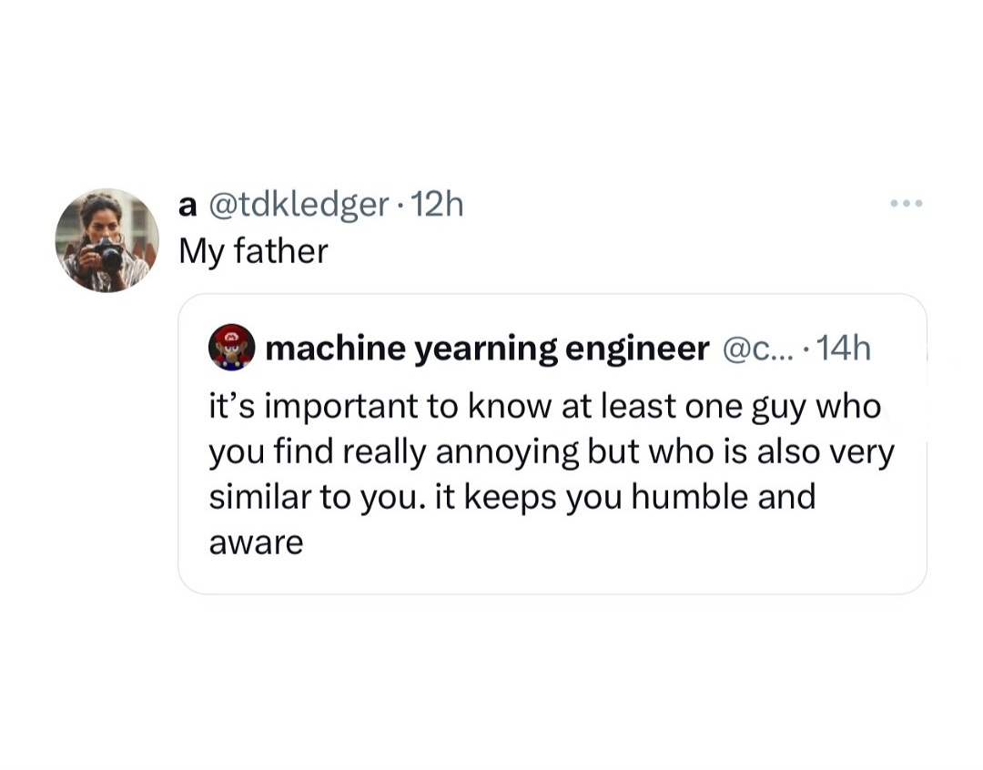
Task: Click the 14h timestamp on quoted tweet
Action: 844,348
